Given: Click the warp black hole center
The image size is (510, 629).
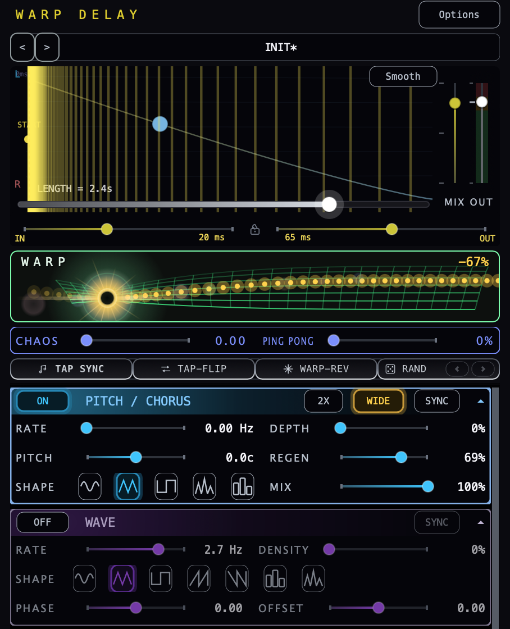Looking at the screenshot, I should click(x=107, y=298).
